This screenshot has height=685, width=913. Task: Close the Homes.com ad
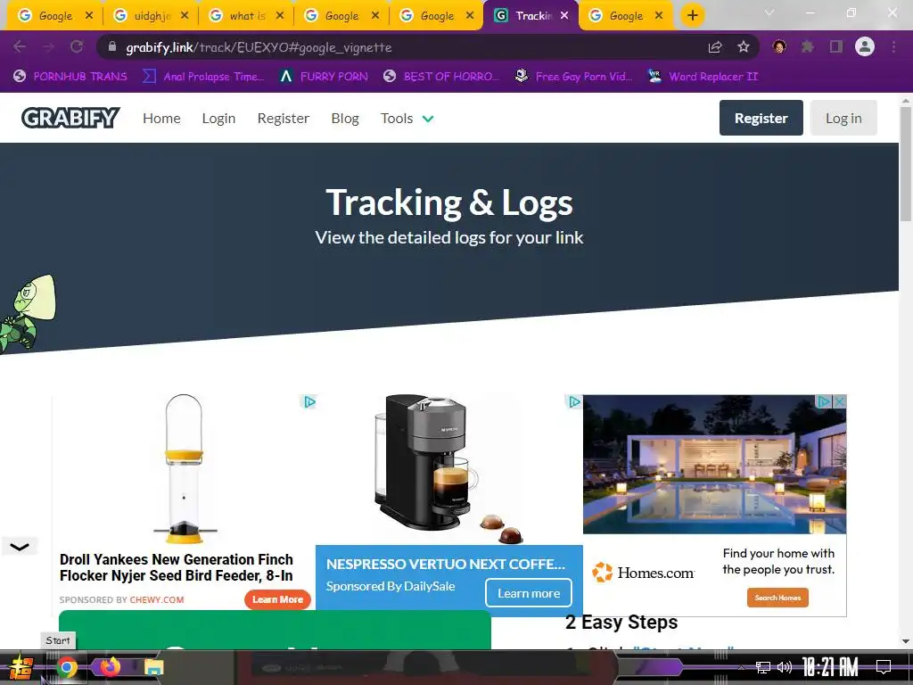(x=839, y=401)
